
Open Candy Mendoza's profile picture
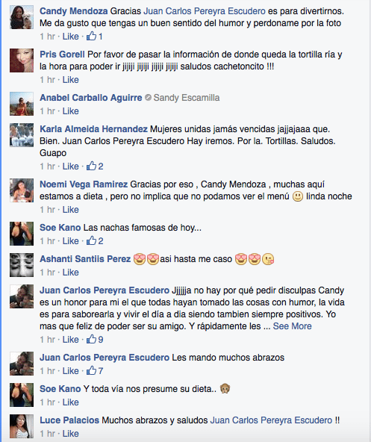pyautogui.click(x=22, y=17)
